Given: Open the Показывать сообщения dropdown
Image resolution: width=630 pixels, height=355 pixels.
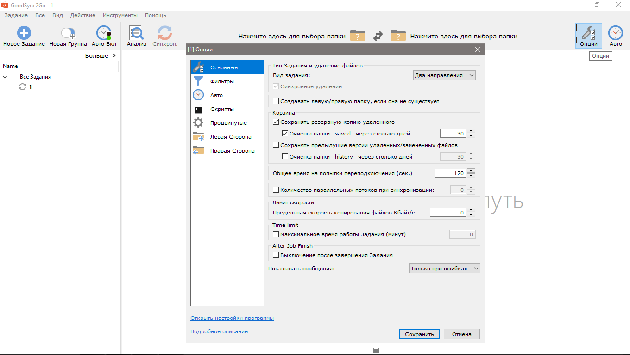Looking at the screenshot, I should coord(444,269).
